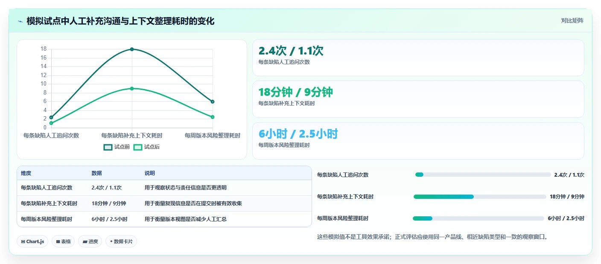Screen dimensions: 601x264
Task: Click the lightning icon beside the panel title
Action: [20, 21]
